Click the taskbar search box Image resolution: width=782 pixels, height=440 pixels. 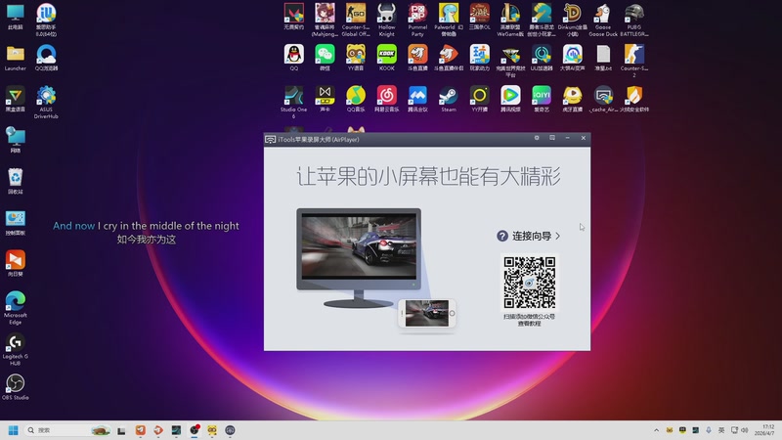click(x=67, y=430)
